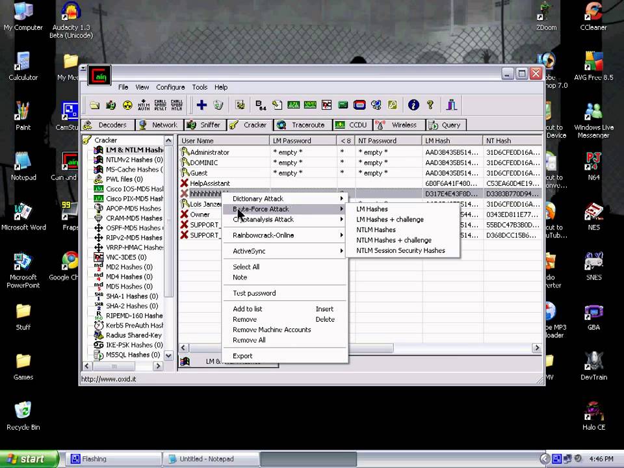Click the up arrow of the Cracker tree scrollbar
624x468 pixels.
[x=169, y=140]
